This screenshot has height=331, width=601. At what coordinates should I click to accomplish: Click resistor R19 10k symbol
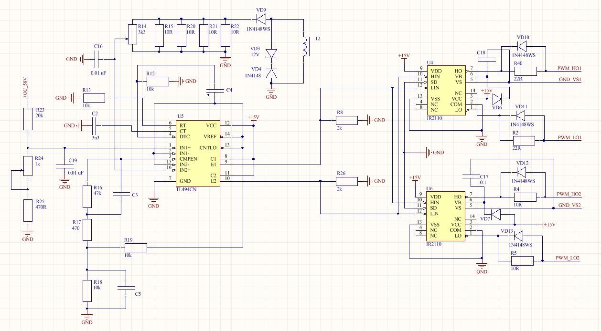[x=136, y=248]
